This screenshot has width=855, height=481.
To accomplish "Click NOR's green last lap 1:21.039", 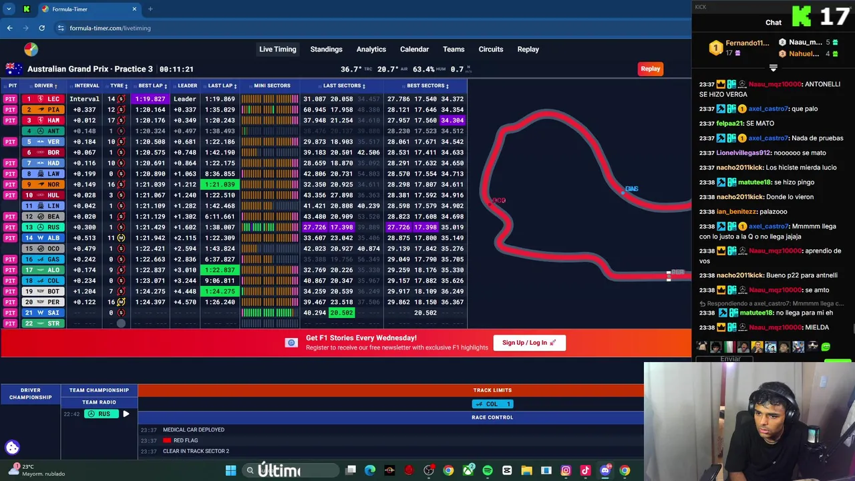I will [x=219, y=184].
